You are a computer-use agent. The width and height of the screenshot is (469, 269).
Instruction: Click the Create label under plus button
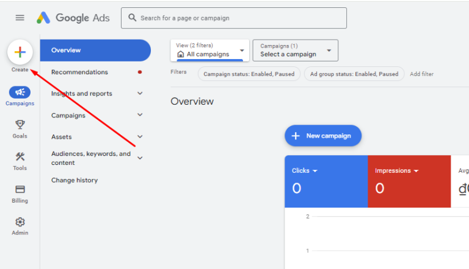pos(20,69)
